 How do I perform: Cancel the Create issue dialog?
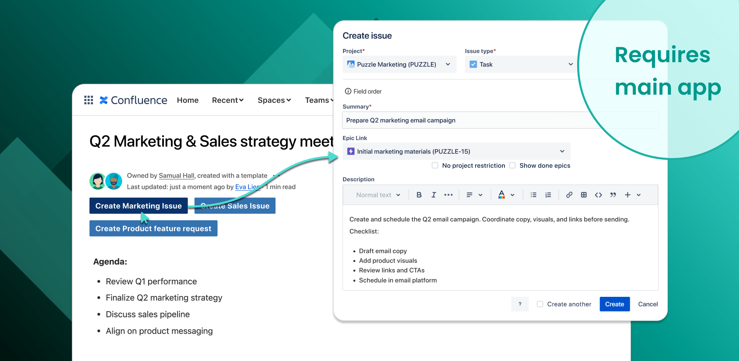pyautogui.click(x=648, y=304)
